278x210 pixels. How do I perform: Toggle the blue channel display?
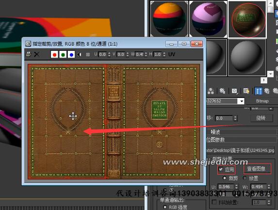click(x=71, y=55)
